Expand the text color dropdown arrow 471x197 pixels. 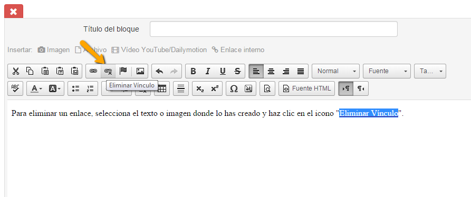coord(41,89)
